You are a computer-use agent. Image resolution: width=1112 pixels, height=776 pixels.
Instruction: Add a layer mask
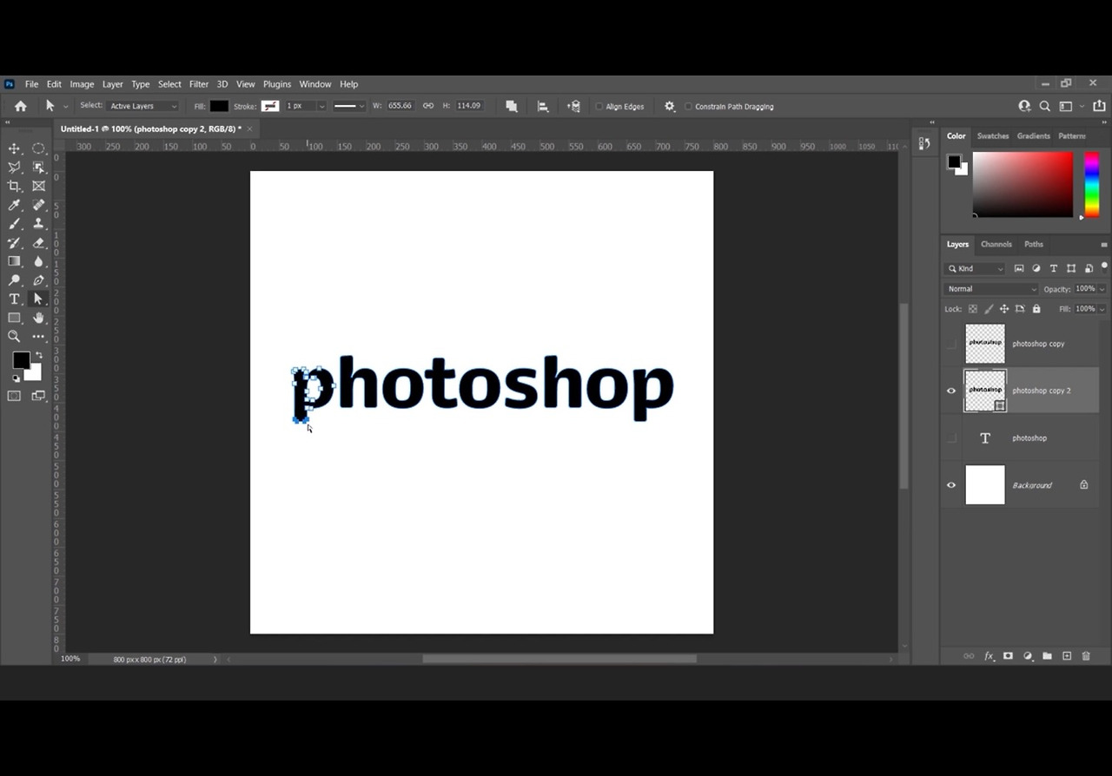click(x=1008, y=656)
